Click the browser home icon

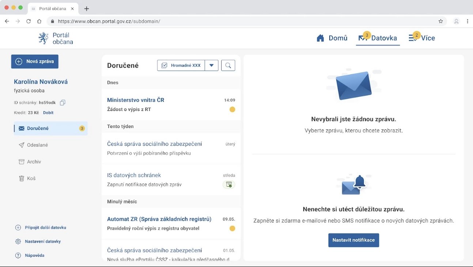[x=39, y=21]
